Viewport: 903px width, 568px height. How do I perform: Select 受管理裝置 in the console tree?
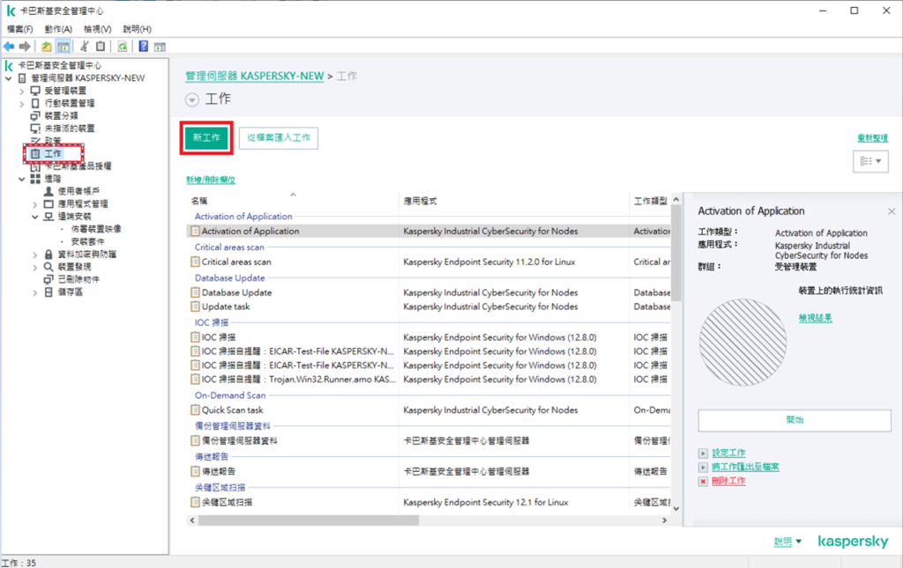click(x=65, y=91)
